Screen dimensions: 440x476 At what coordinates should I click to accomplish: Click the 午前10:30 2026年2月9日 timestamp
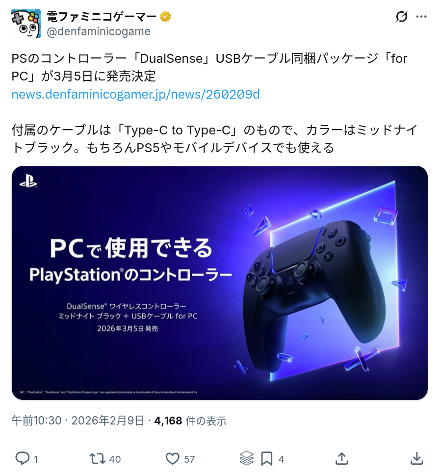tap(78, 421)
